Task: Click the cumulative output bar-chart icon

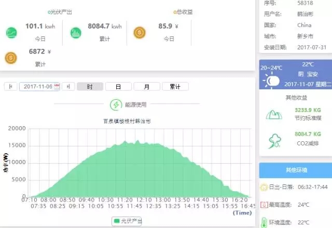Action: (x=76, y=33)
